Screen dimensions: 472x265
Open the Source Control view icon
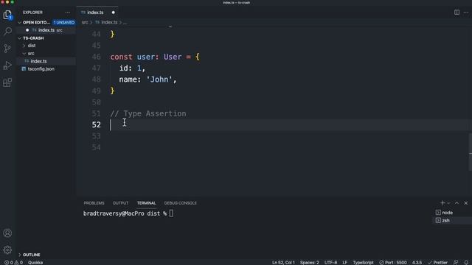coord(7,49)
